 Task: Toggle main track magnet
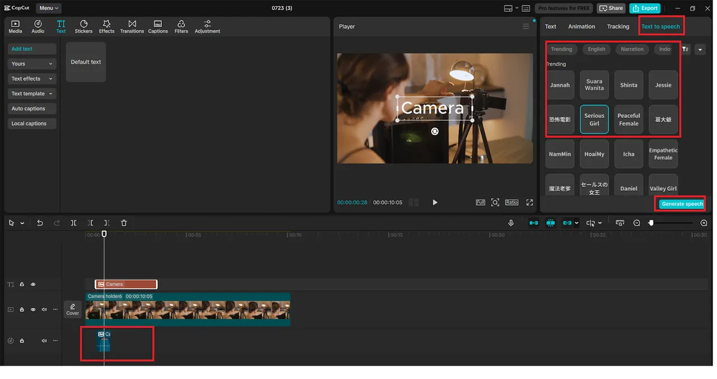tap(534, 223)
